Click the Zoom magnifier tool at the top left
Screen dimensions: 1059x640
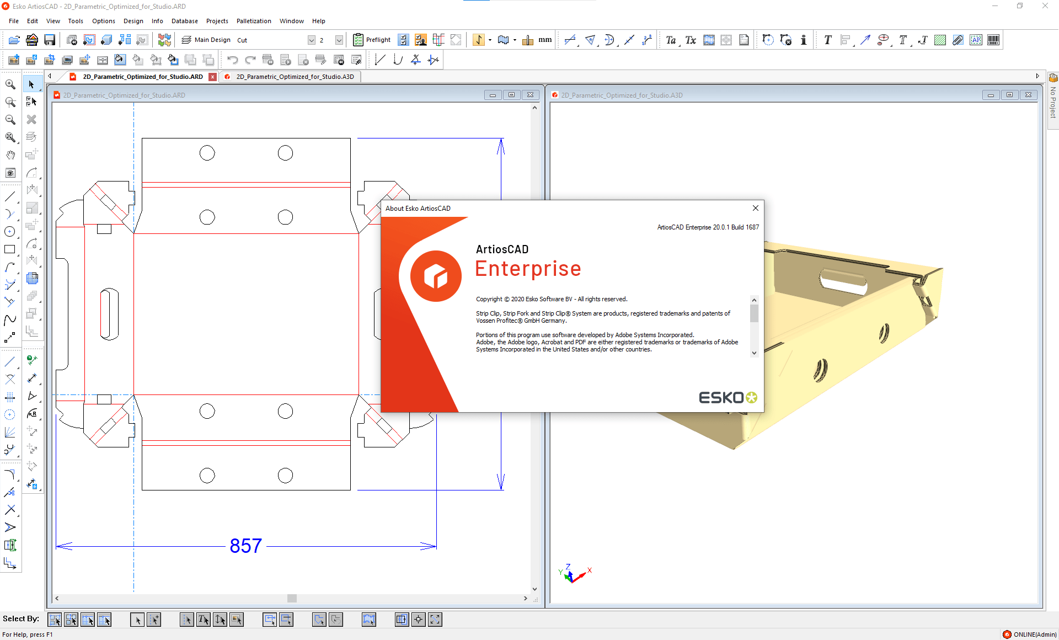point(10,84)
